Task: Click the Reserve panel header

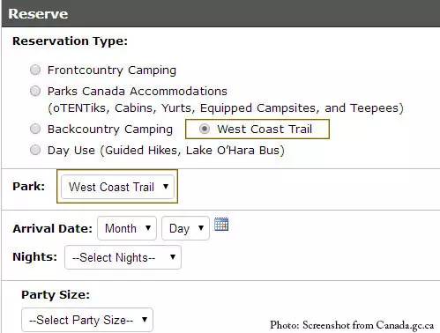Action: click(x=220, y=13)
